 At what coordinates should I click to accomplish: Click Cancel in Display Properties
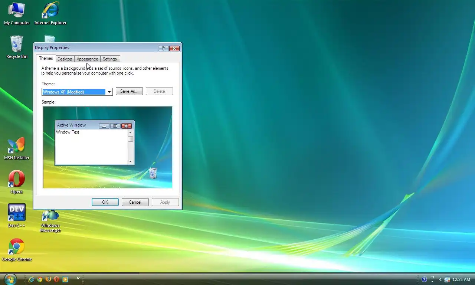coord(135,202)
